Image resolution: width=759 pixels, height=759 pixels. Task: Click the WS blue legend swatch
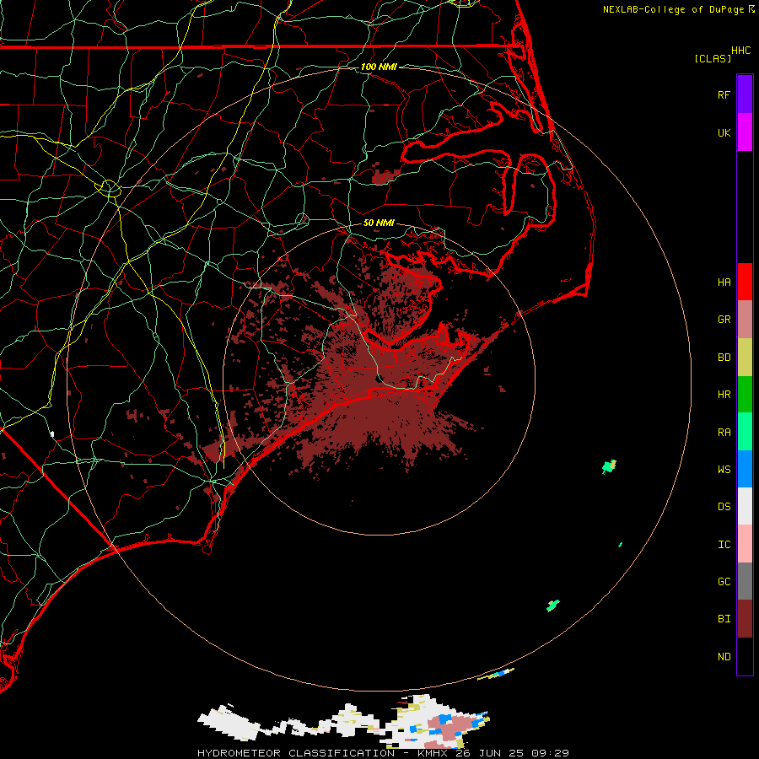(745, 469)
